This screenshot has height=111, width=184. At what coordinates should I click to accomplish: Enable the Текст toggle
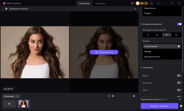click(x=179, y=90)
